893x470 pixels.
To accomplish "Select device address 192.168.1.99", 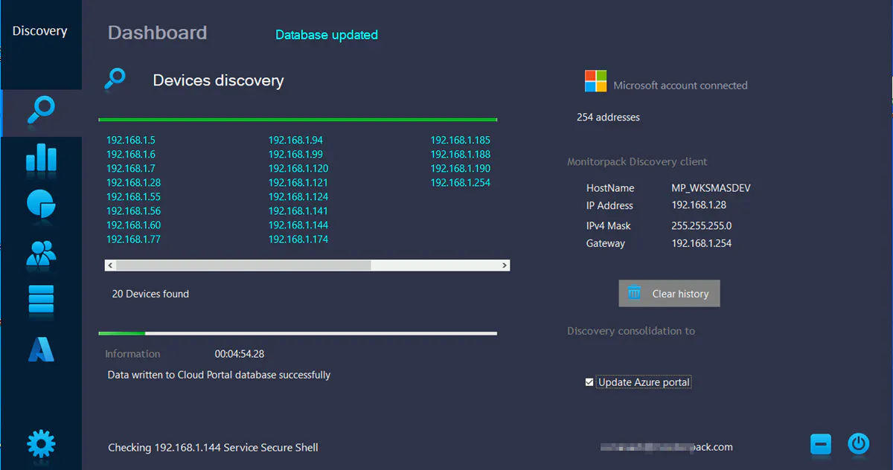I will 295,154.
